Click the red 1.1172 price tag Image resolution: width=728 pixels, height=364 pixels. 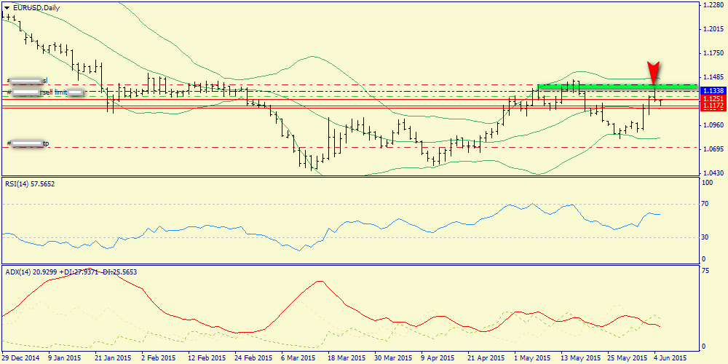(x=713, y=106)
